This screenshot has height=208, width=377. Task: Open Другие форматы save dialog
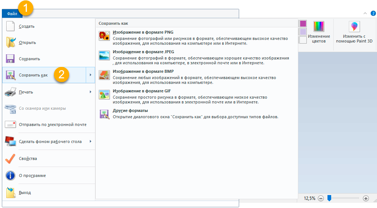[130, 110]
